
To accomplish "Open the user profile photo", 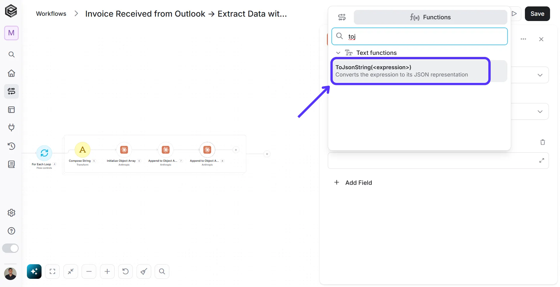I will [10, 274].
